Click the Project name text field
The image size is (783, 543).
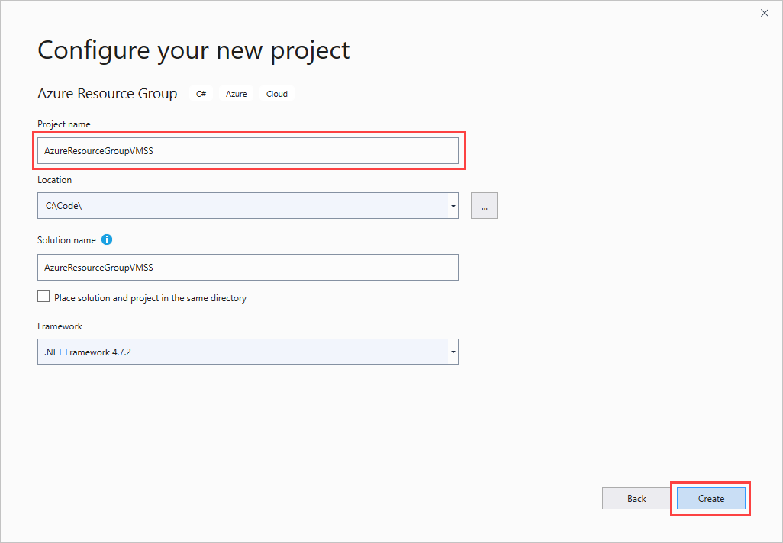(247, 151)
